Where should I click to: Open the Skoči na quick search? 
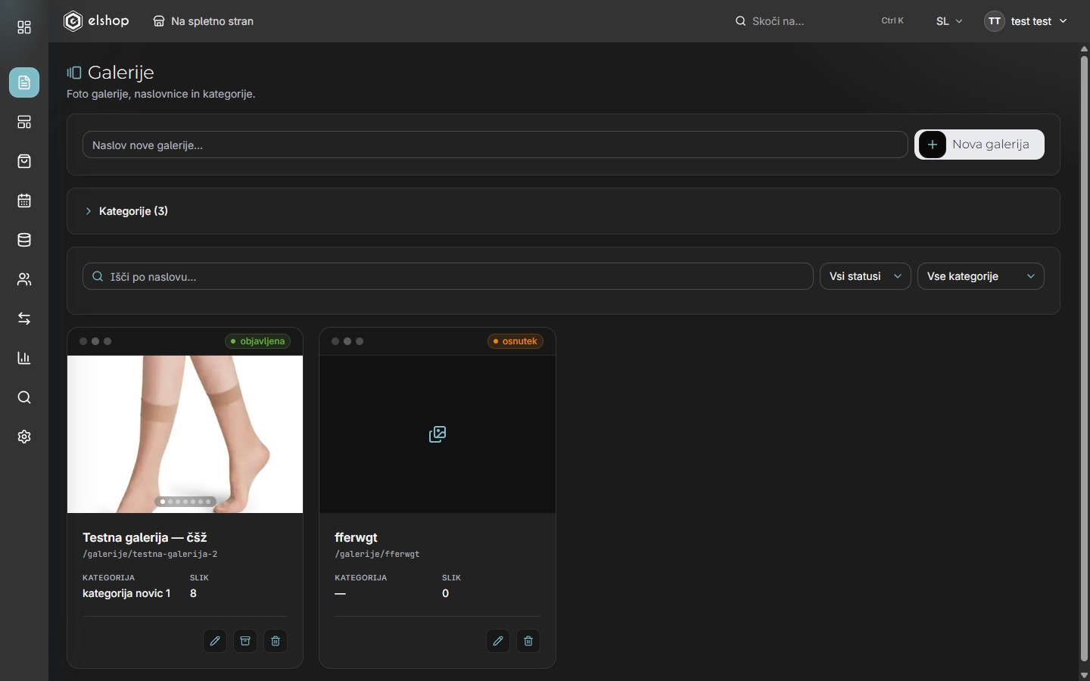tap(821, 21)
